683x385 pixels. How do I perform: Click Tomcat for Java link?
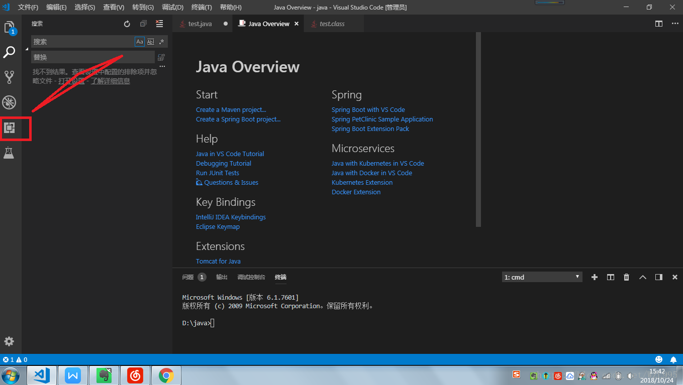[x=218, y=261]
